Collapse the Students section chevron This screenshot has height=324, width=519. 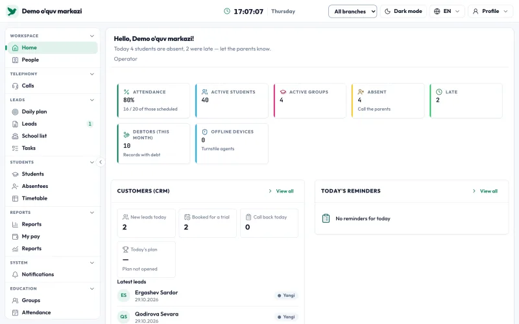click(92, 162)
